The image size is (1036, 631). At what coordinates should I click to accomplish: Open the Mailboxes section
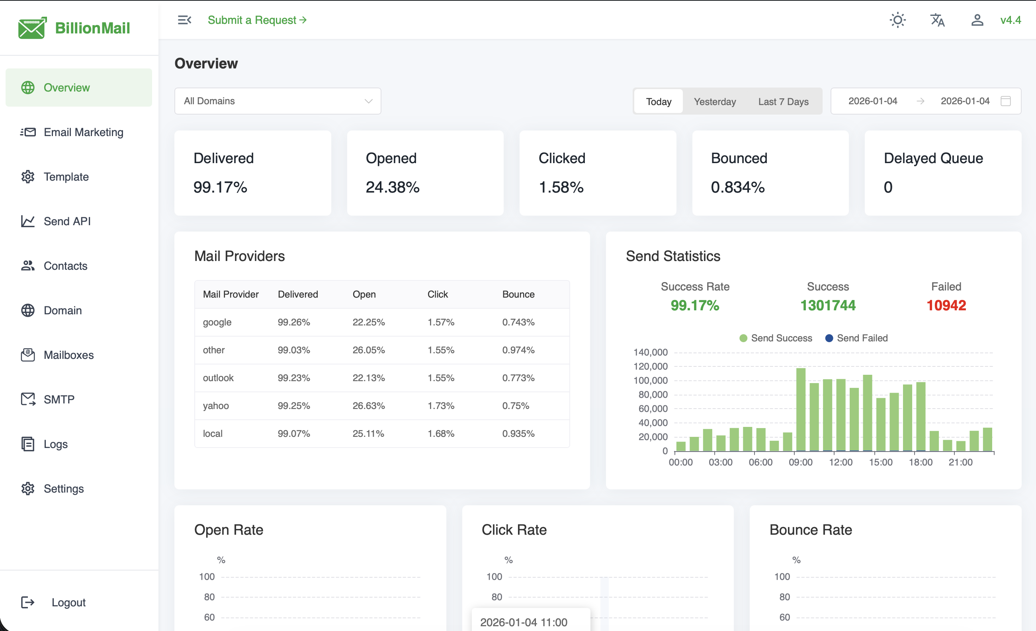(x=68, y=355)
